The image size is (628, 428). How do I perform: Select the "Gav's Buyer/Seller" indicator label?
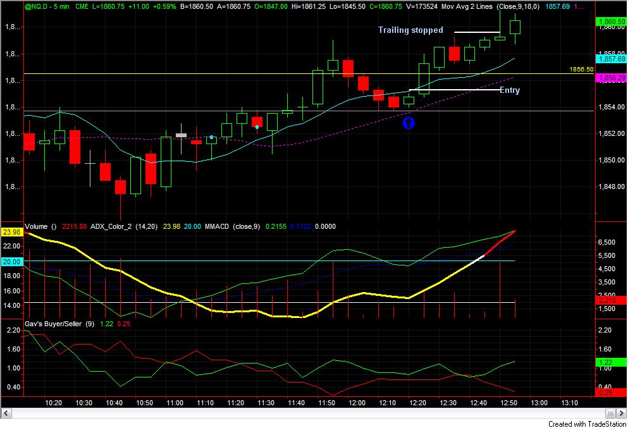click(x=53, y=324)
